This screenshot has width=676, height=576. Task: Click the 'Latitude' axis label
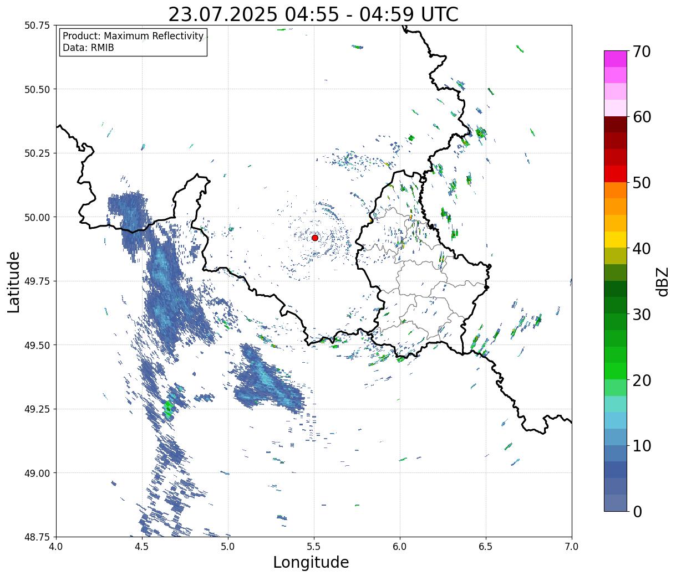[x=14, y=282]
